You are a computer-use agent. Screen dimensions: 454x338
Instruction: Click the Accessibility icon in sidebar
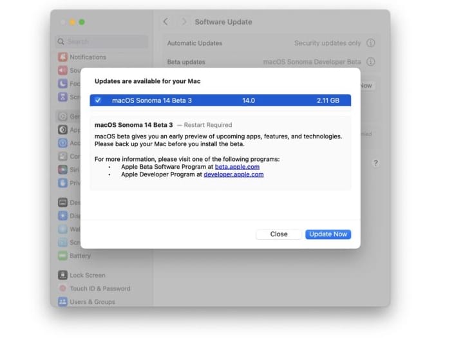62,143
